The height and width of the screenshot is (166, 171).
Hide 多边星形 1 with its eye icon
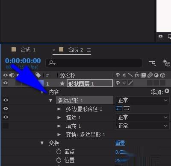6,100
